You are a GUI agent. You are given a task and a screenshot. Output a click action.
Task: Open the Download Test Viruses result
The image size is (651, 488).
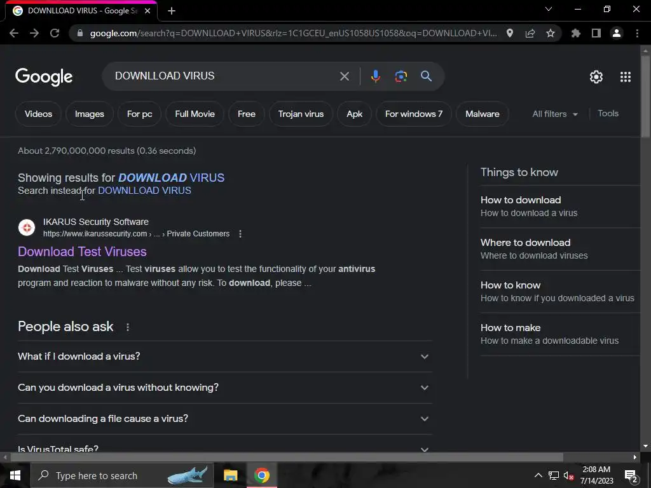82,252
